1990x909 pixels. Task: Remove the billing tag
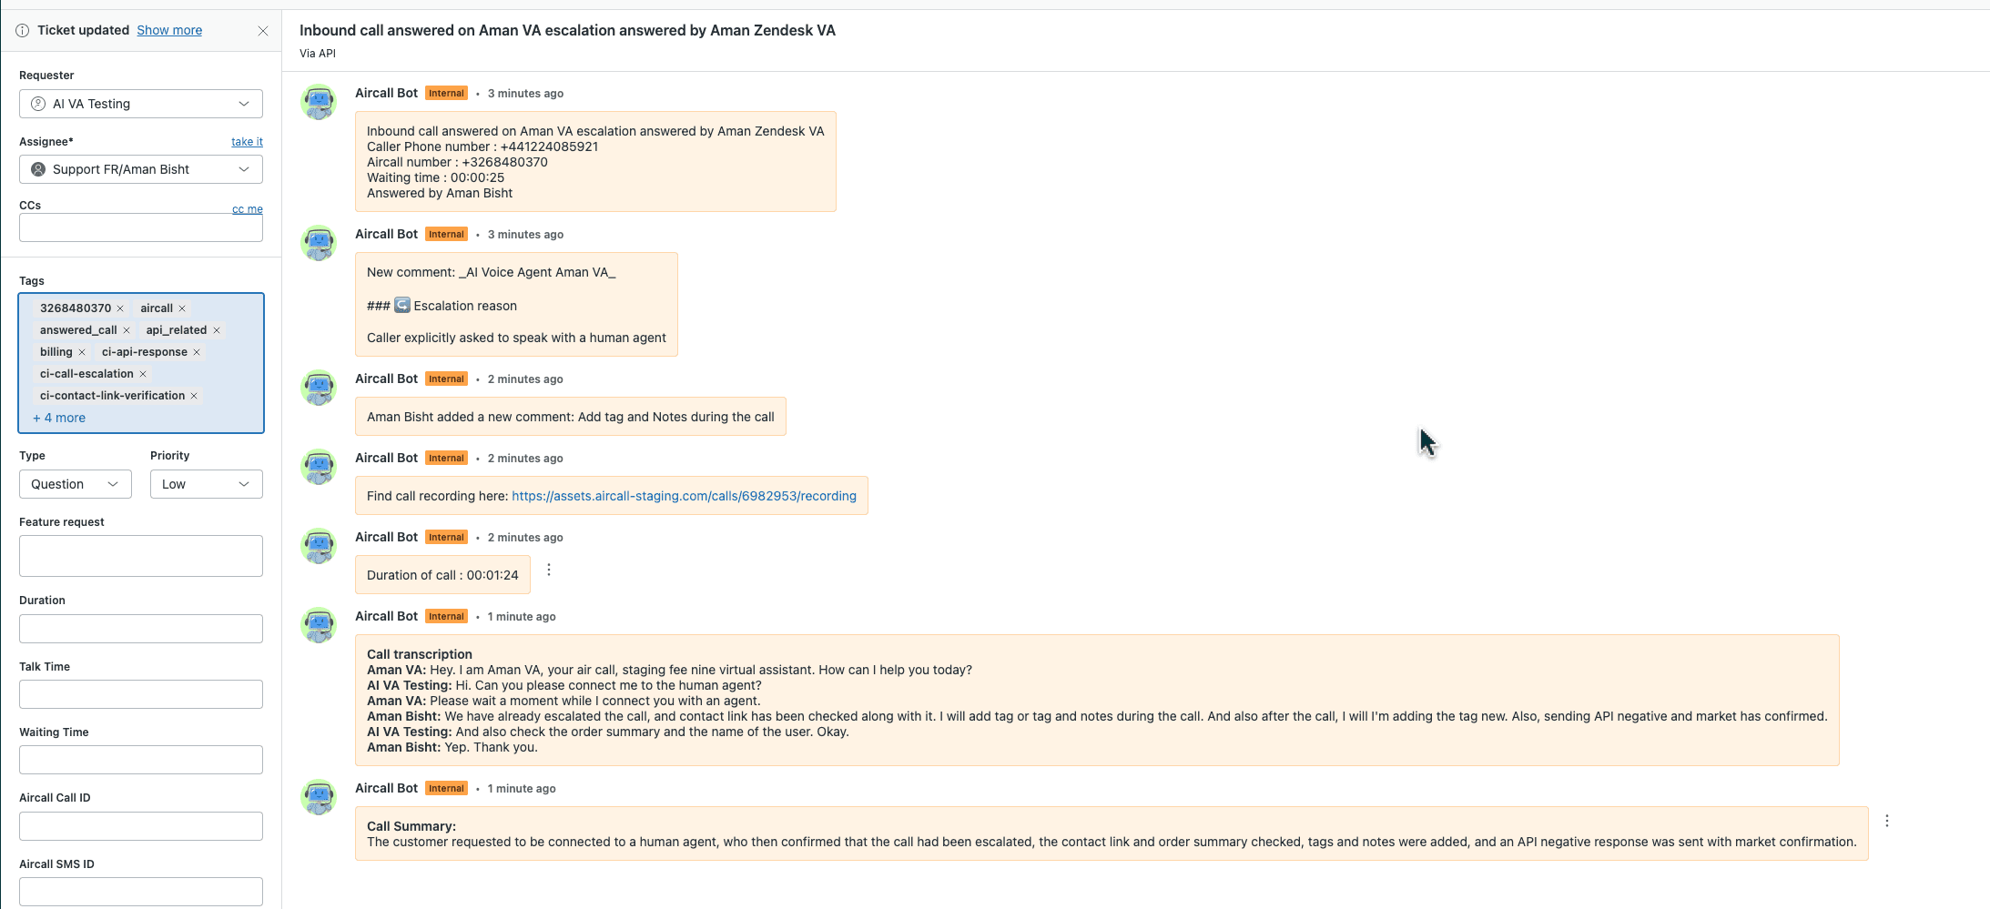pos(82,352)
